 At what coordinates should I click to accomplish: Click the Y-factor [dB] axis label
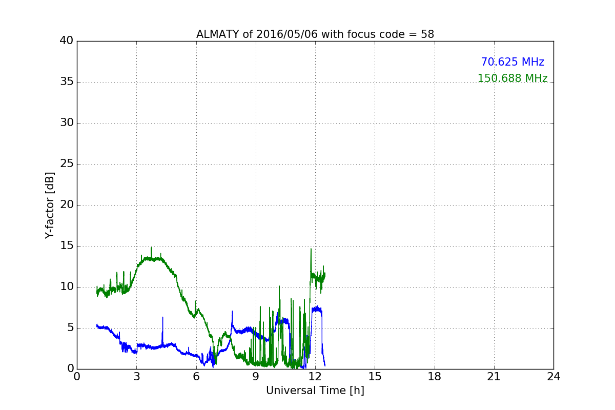click(50, 205)
